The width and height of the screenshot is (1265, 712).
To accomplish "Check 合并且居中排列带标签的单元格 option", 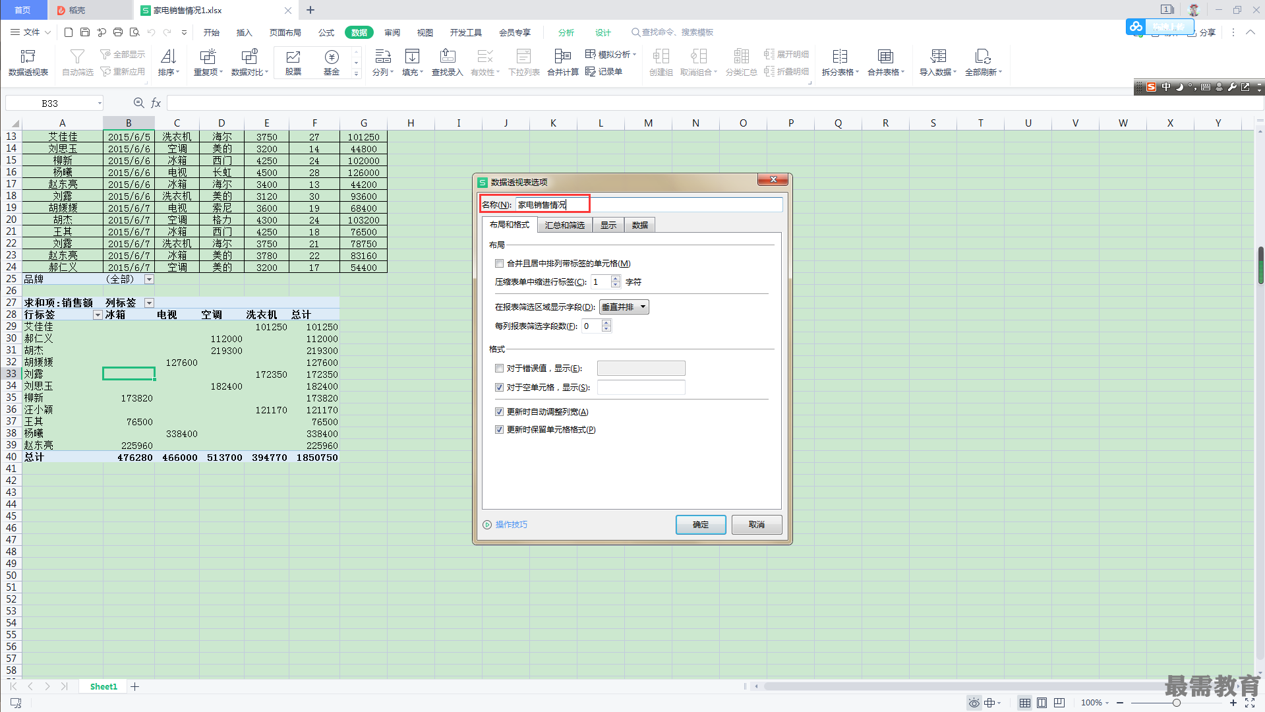I will (499, 264).
